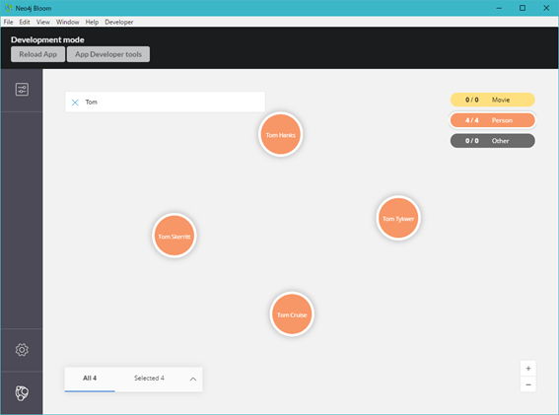This screenshot has height=415, width=559.
Task: Toggle the Person category legend pill
Action: click(492, 120)
